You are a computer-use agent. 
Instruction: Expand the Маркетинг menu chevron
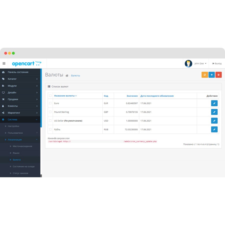pyautogui.click(x=37, y=113)
